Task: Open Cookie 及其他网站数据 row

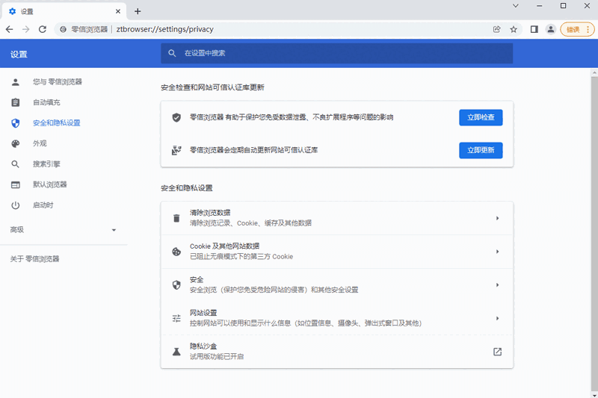Action: (337, 252)
